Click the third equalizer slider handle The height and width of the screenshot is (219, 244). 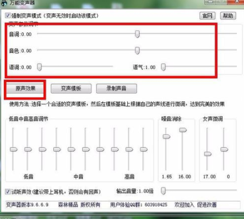[x=42, y=149]
